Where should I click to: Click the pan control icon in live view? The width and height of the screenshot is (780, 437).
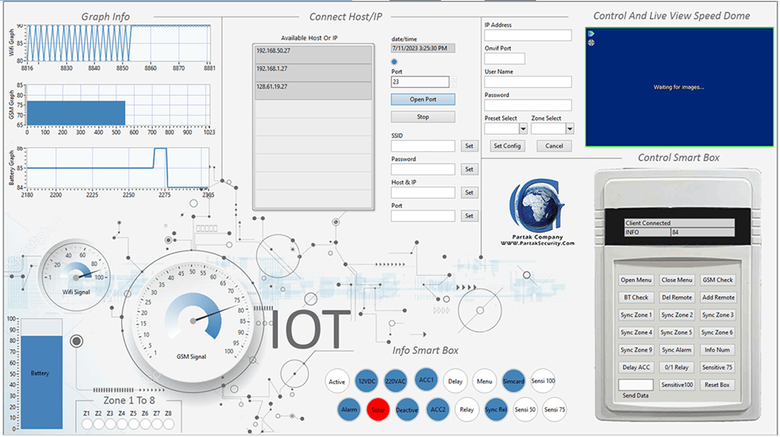point(591,43)
